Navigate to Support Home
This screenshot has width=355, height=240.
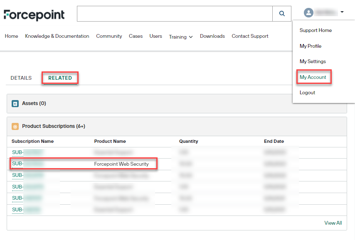click(316, 30)
